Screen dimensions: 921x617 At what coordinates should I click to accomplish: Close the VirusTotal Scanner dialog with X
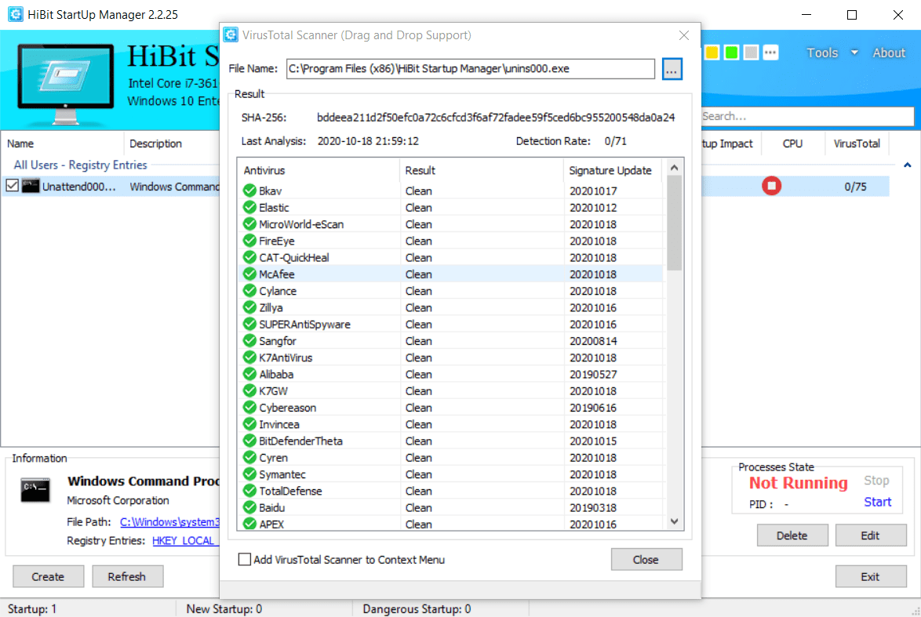(x=684, y=35)
